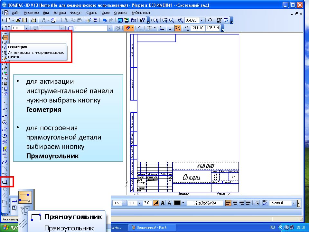Open the Сервис menu
Viewport: 309px width, 232px height.
click(x=92, y=13)
